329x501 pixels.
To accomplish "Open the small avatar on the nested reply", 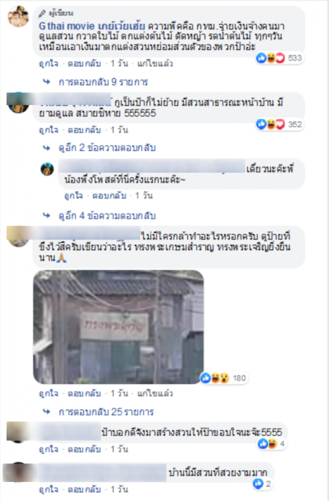I will tap(47, 169).
